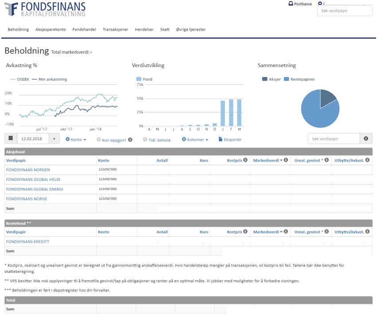Sort Aksjefond by the Markedsverdi arrow

281,160
